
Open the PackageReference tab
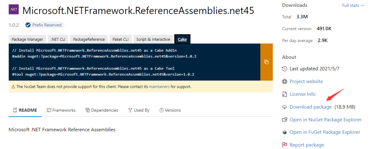[89, 39]
